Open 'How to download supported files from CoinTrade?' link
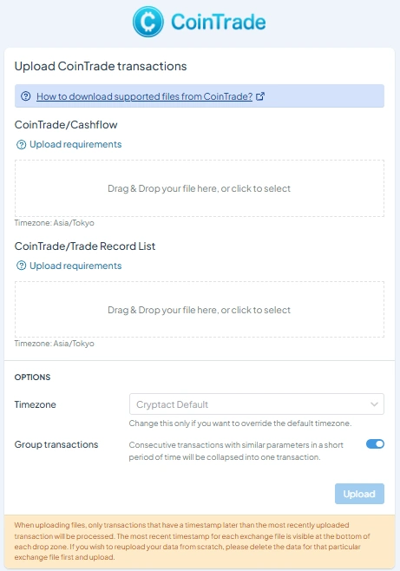Image resolution: width=400 pixels, height=571 pixels. pyautogui.click(x=145, y=96)
